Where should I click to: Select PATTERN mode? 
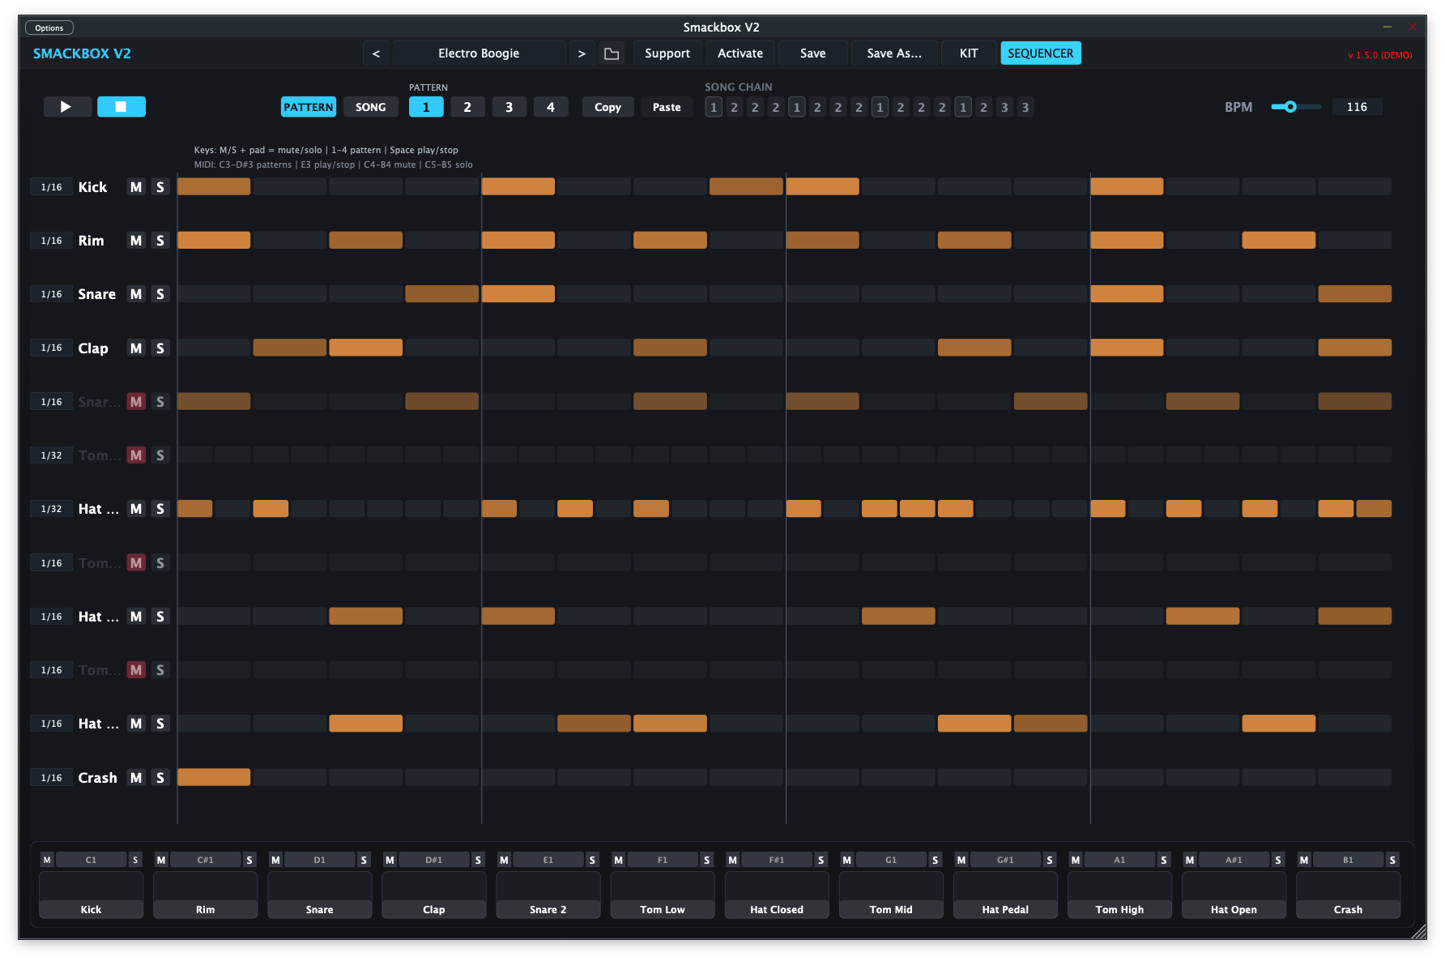click(x=309, y=107)
